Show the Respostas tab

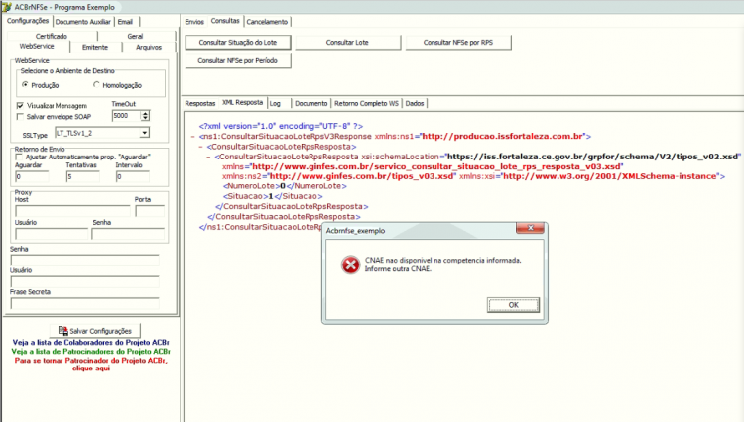200,103
